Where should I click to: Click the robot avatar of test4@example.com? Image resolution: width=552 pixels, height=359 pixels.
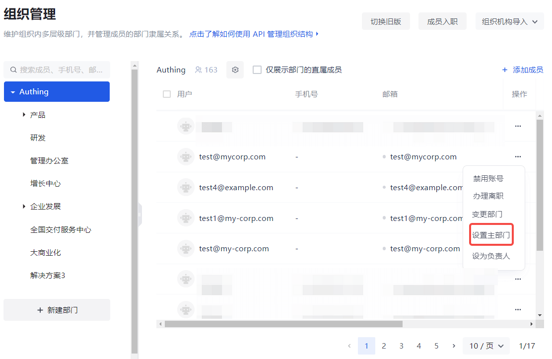pos(186,188)
